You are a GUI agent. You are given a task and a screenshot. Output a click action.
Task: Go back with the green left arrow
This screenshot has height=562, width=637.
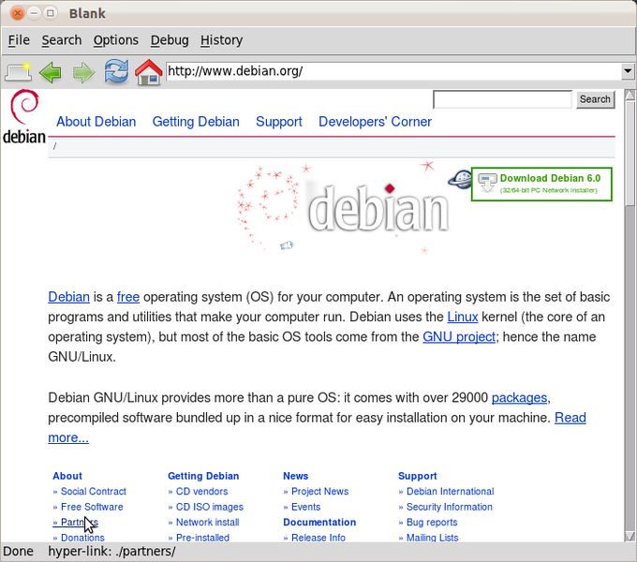pos(51,73)
